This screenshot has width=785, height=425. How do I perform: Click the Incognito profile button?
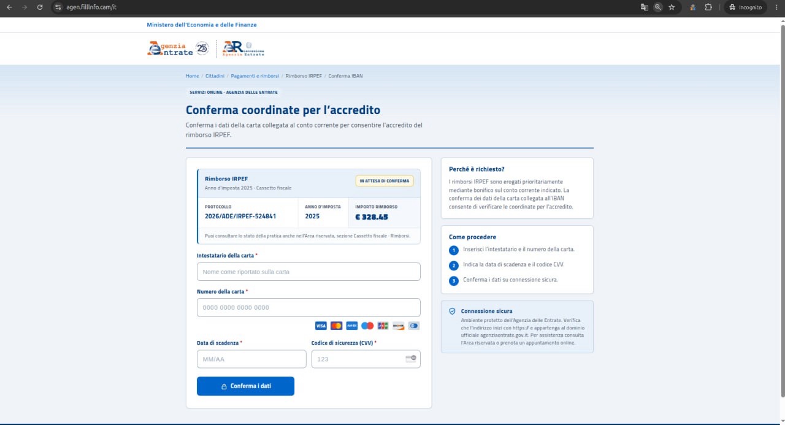[745, 7]
